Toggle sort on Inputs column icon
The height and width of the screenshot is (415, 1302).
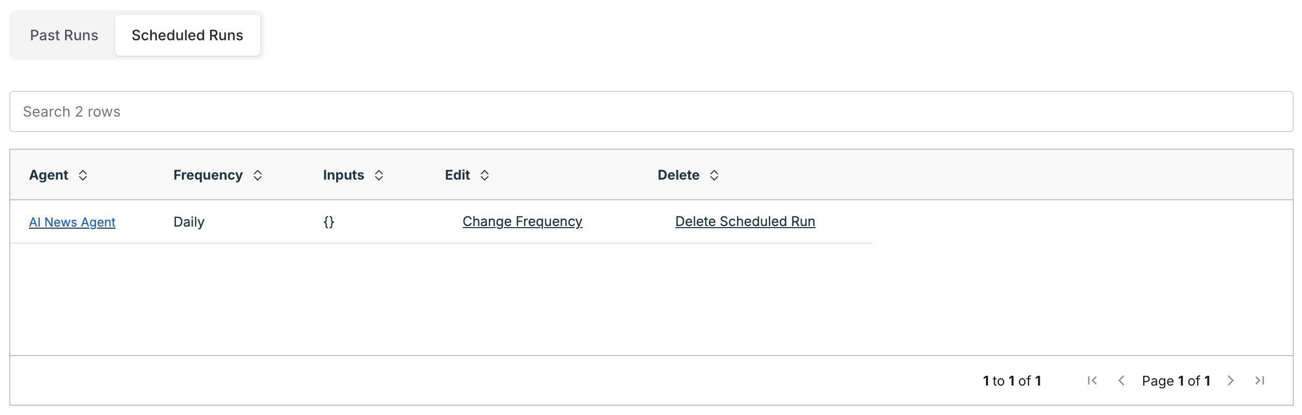379,175
